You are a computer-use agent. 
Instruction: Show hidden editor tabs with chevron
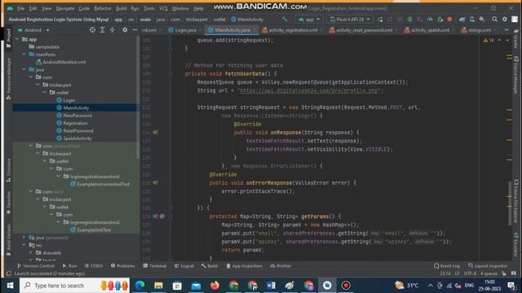tap(507, 30)
